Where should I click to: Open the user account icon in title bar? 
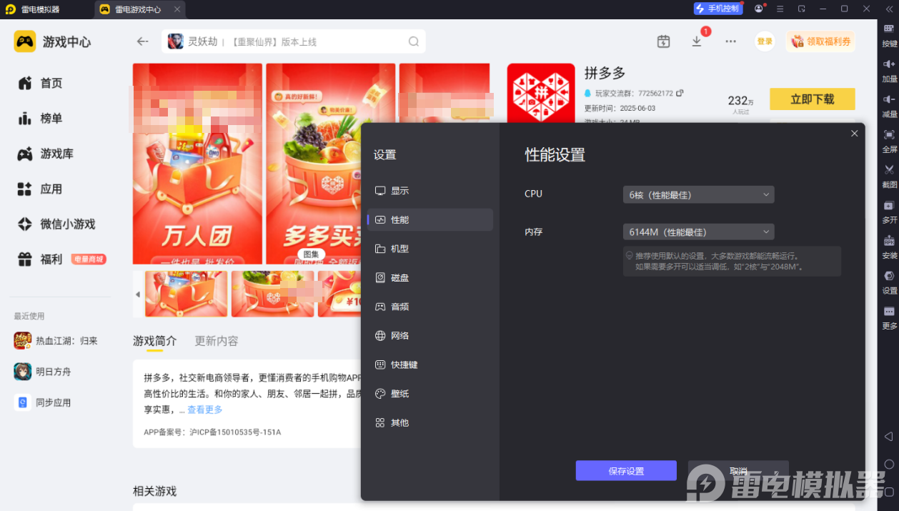tap(759, 9)
